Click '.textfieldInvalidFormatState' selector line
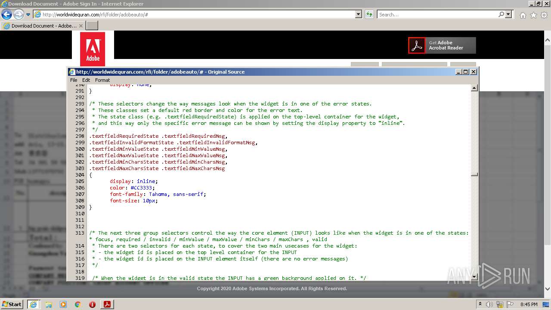The width and height of the screenshot is (551, 310). click(173, 143)
